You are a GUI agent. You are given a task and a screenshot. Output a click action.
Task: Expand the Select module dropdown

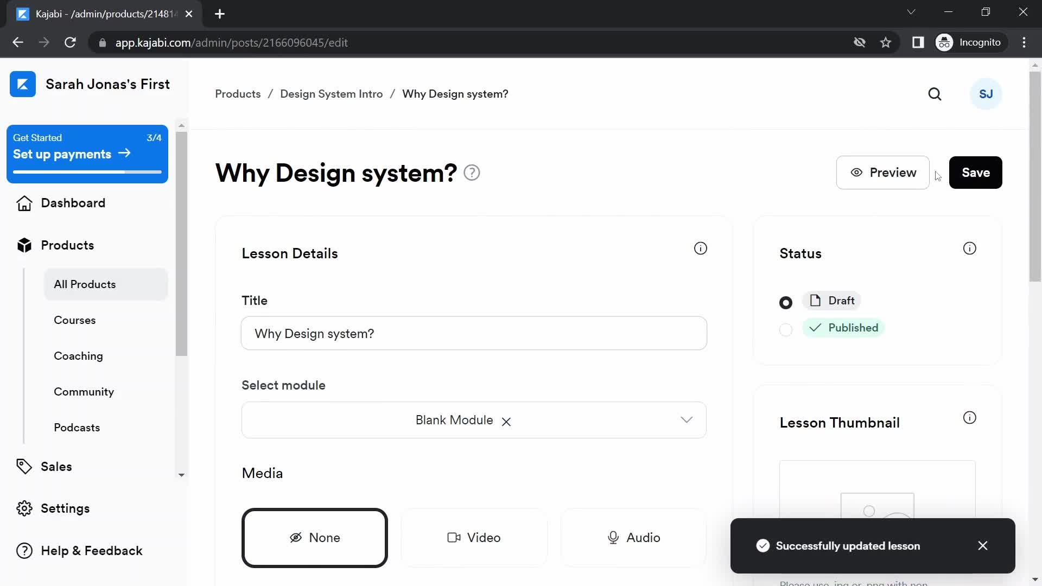(x=687, y=420)
